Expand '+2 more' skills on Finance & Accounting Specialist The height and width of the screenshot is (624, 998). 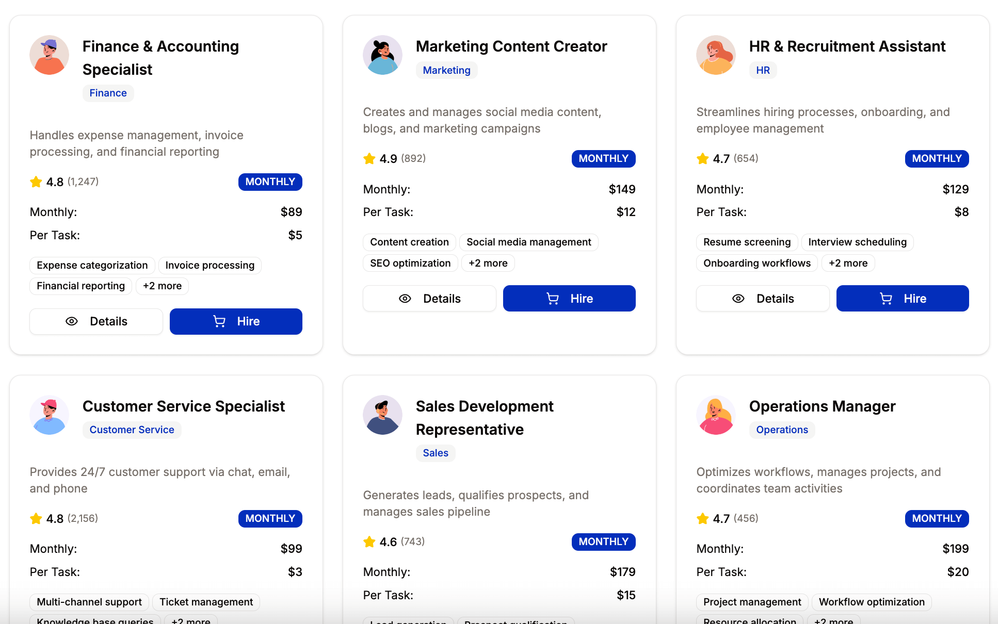tap(162, 286)
